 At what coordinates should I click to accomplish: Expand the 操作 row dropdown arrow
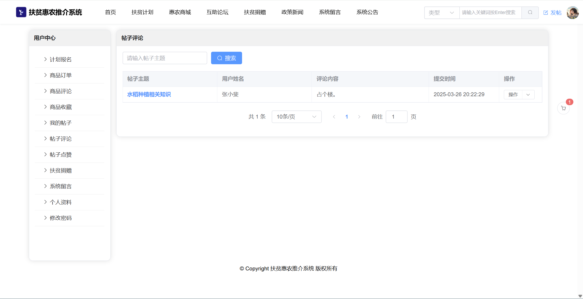pos(528,95)
